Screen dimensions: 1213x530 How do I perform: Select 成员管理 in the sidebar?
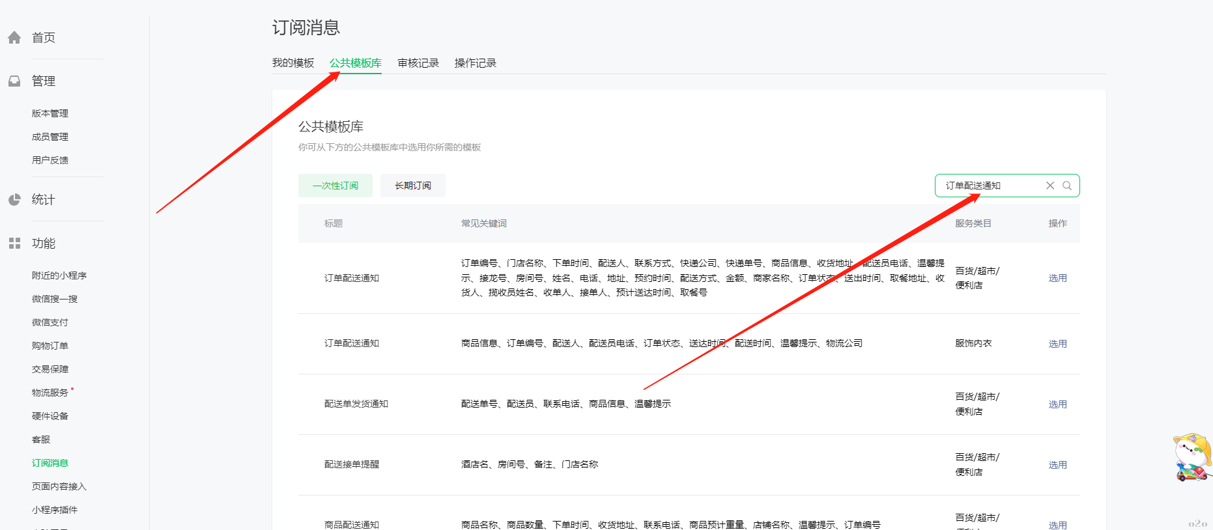tap(50, 137)
